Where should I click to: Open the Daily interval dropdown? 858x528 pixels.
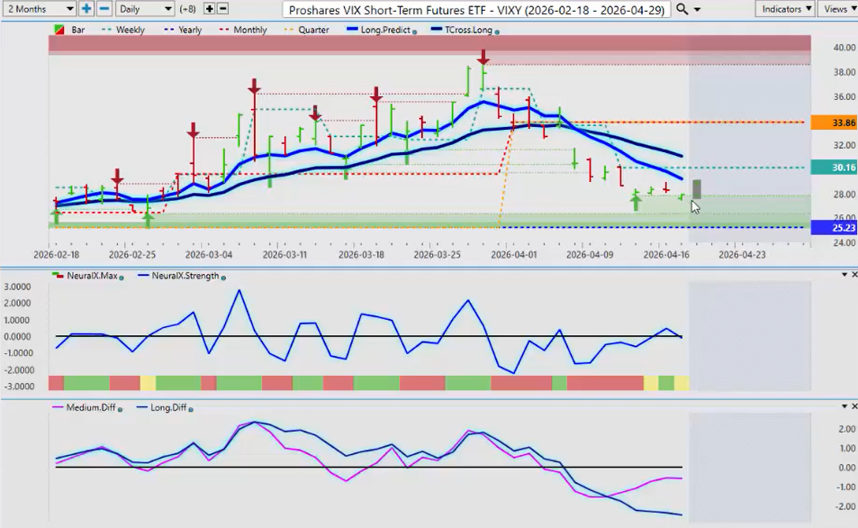[x=144, y=8]
